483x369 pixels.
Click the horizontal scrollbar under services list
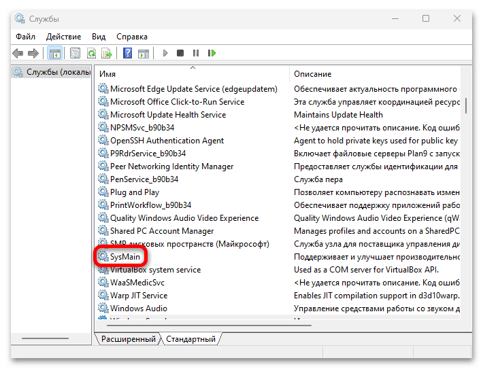pyautogui.click(x=209, y=325)
